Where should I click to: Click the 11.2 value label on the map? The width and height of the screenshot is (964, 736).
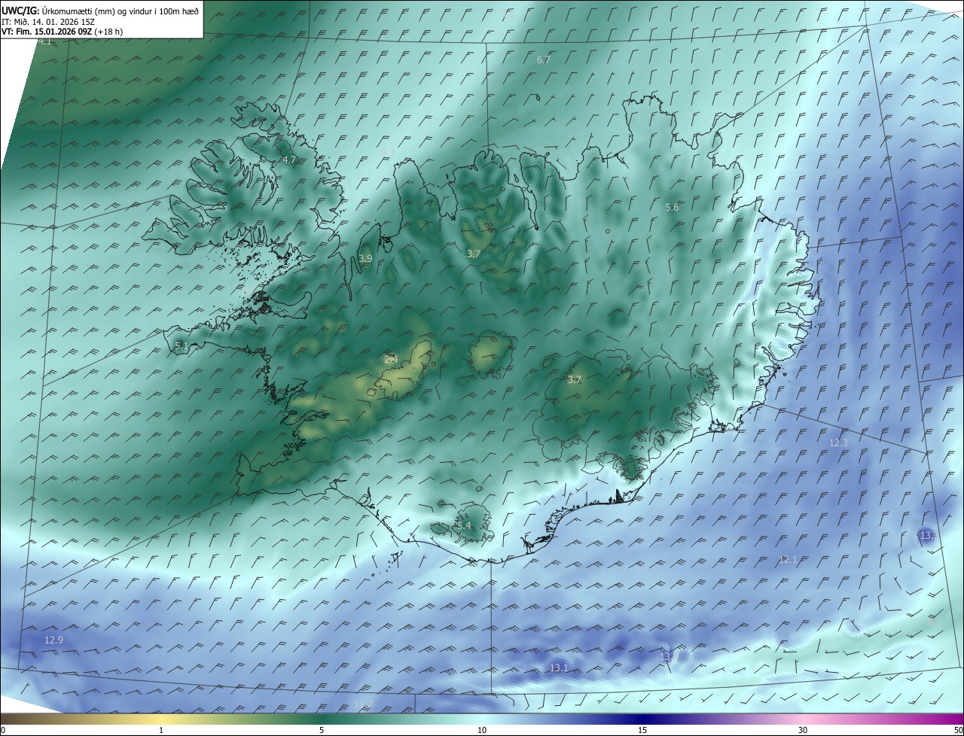(363, 704)
